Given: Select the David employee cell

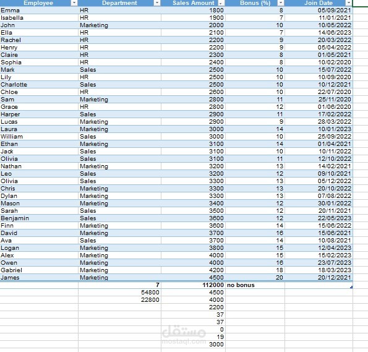Looking at the screenshot, I should (x=39, y=233).
